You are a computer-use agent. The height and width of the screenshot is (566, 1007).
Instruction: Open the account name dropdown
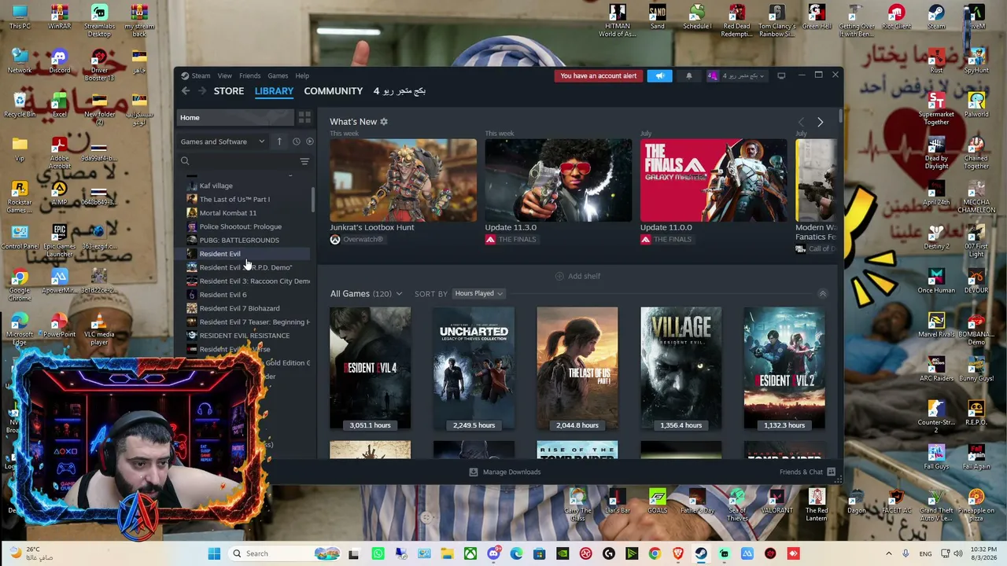click(736, 75)
